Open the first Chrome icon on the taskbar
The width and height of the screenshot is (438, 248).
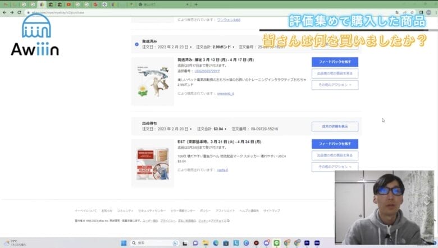tap(286, 243)
